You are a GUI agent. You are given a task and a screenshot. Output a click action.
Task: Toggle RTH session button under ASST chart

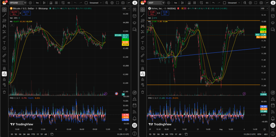coord(259,134)
